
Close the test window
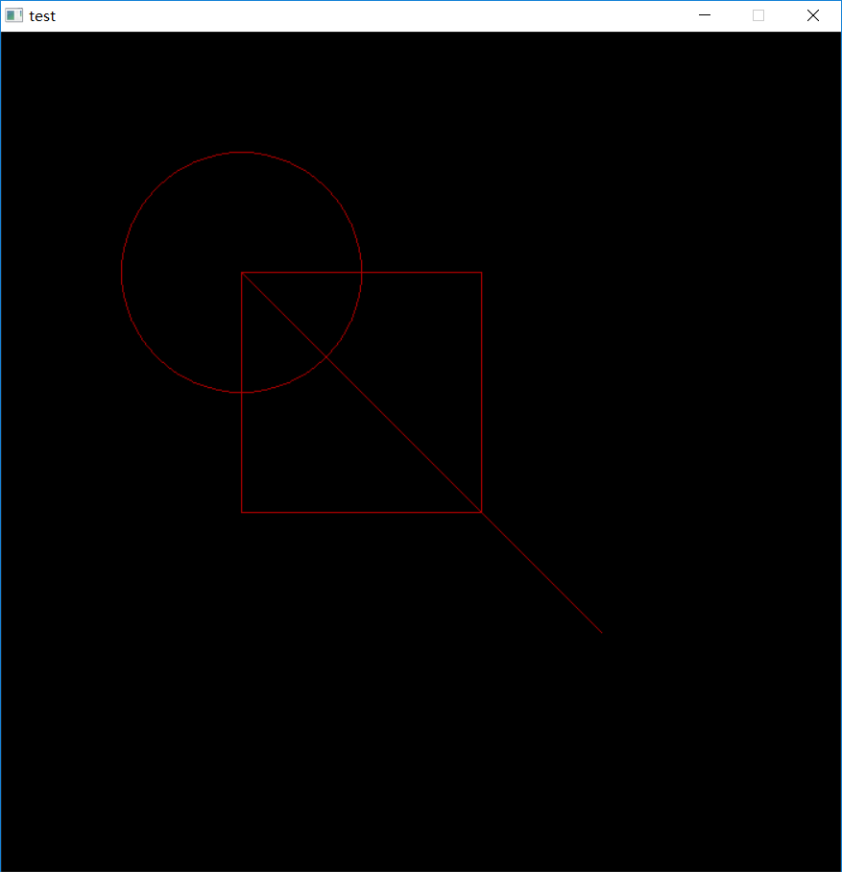812,15
